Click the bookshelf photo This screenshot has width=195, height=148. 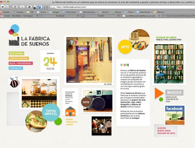pyautogui.click(x=169, y=64)
